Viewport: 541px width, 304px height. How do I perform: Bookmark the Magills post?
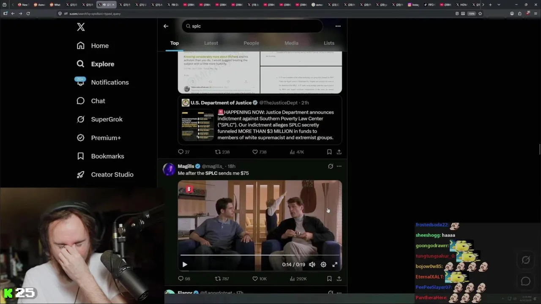[329, 279]
